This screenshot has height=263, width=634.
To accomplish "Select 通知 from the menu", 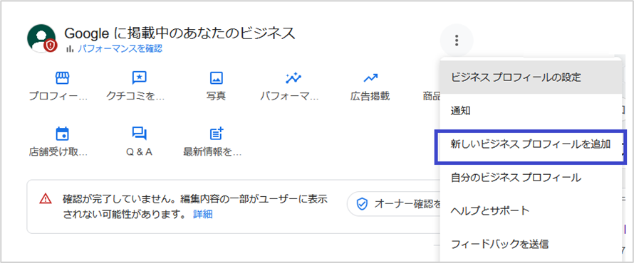I will click(531, 111).
